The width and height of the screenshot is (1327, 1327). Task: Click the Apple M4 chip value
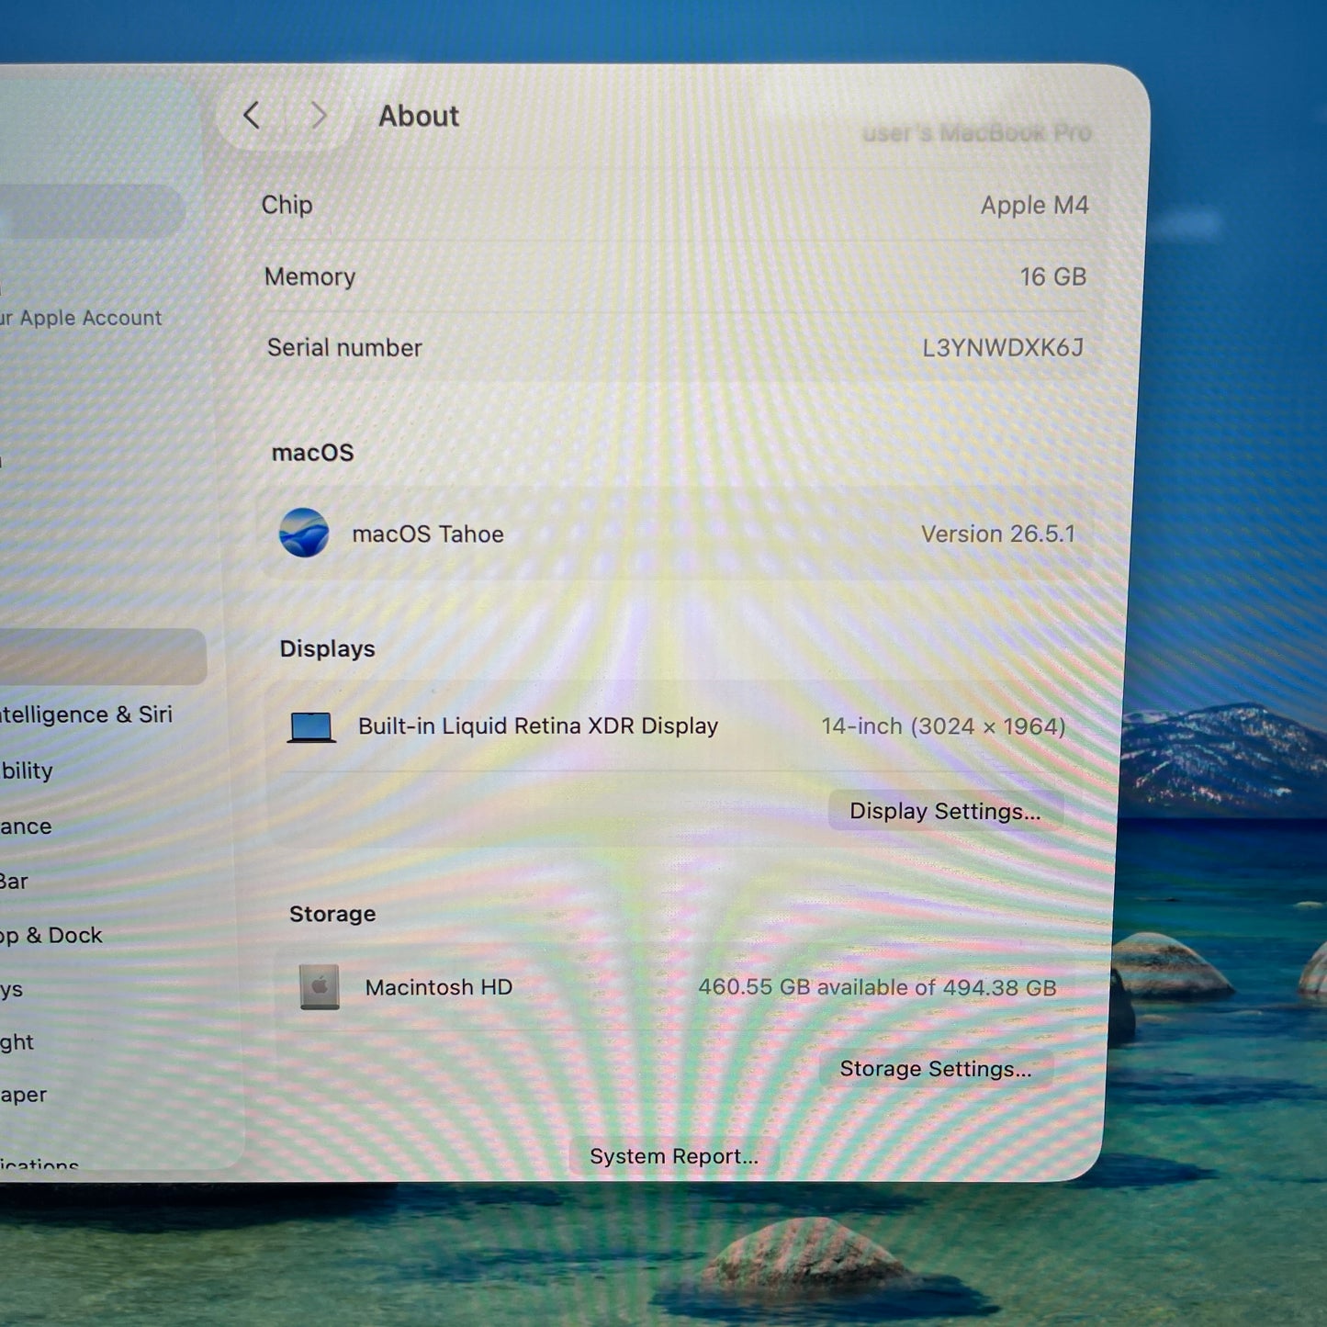tap(1034, 205)
